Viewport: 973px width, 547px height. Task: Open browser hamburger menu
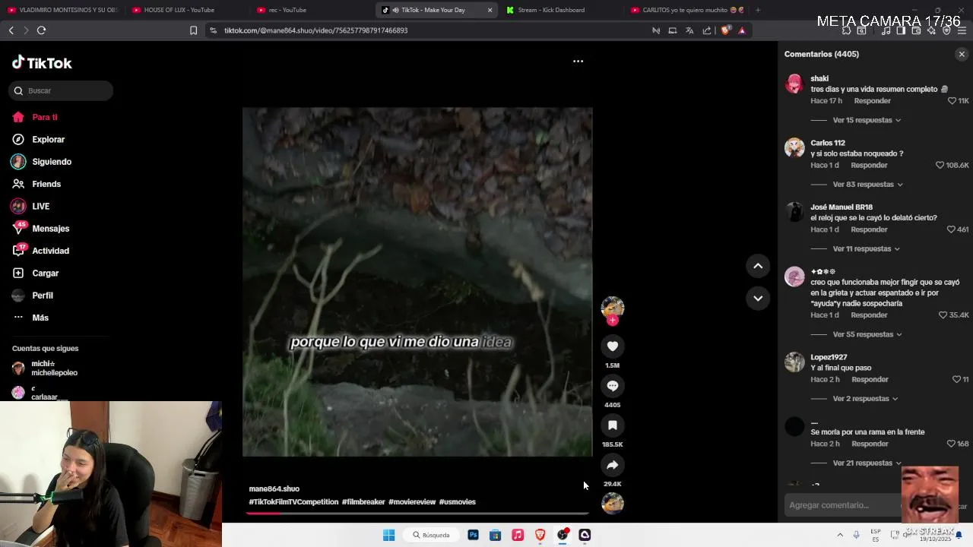click(x=962, y=30)
